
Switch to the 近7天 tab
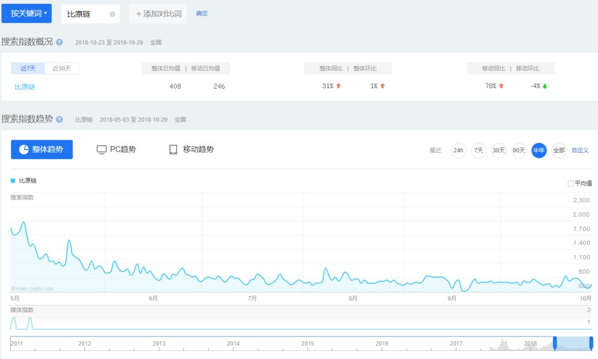click(27, 68)
